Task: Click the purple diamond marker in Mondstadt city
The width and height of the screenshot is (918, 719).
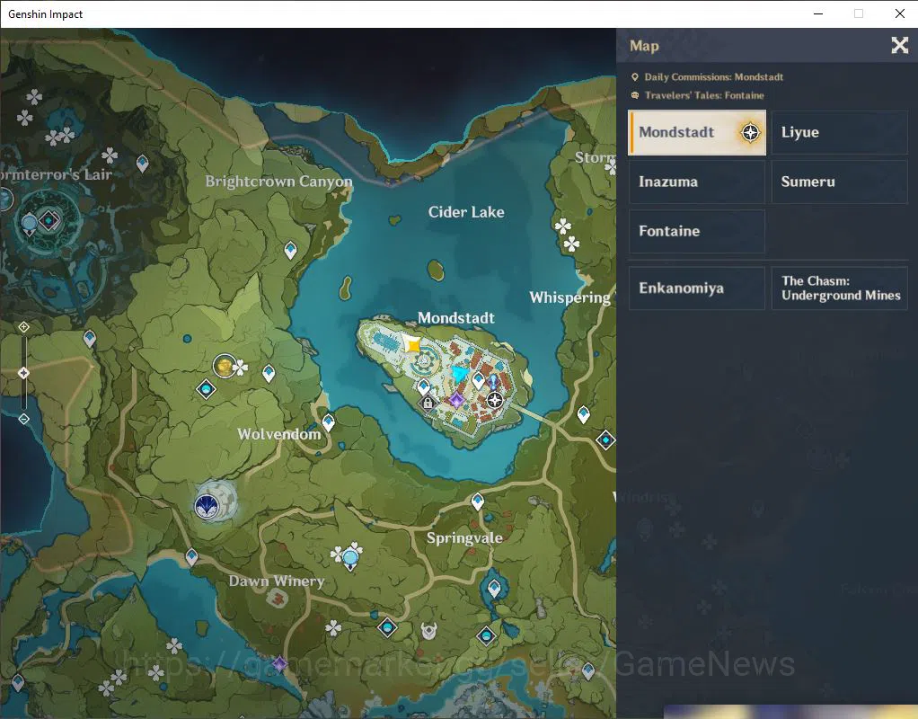Action: pyautogui.click(x=456, y=401)
